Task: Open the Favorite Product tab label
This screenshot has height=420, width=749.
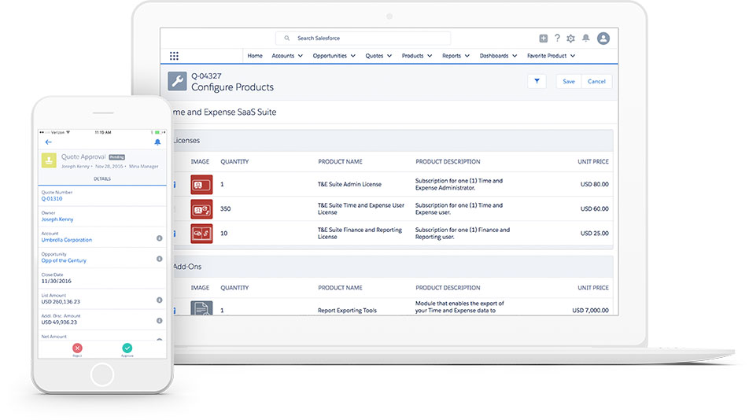Action: pyautogui.click(x=547, y=56)
